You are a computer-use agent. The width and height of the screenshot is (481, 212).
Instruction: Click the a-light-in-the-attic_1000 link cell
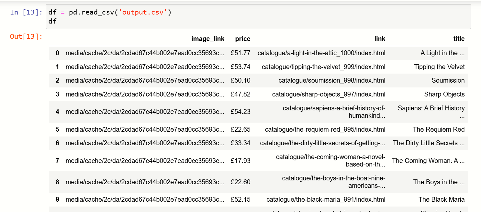321,53
